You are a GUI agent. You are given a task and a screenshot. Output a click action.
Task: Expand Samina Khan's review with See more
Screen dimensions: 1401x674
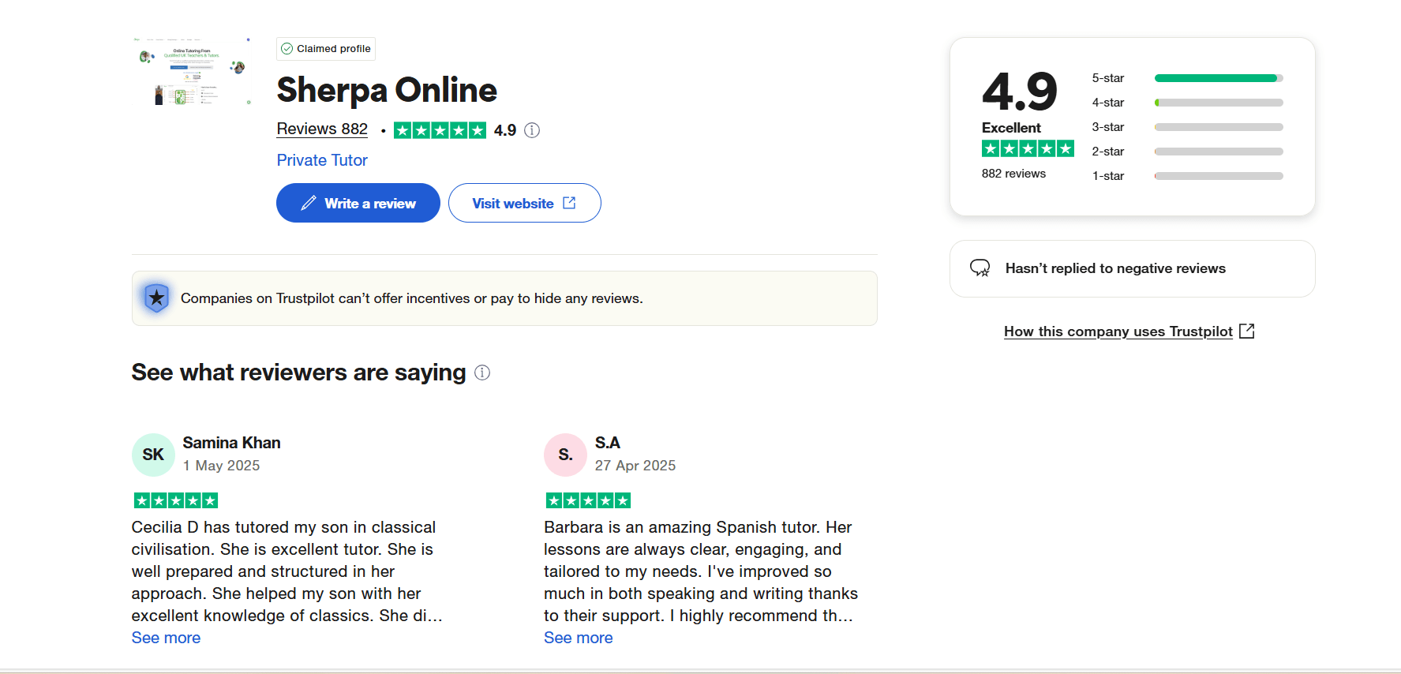166,638
